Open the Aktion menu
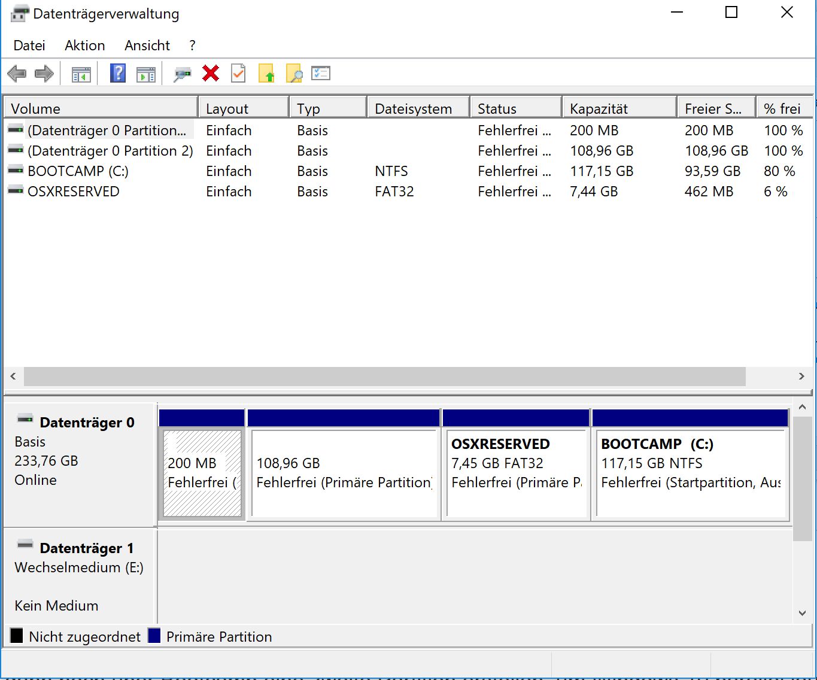Screen dimensions: 817x680 (x=84, y=45)
